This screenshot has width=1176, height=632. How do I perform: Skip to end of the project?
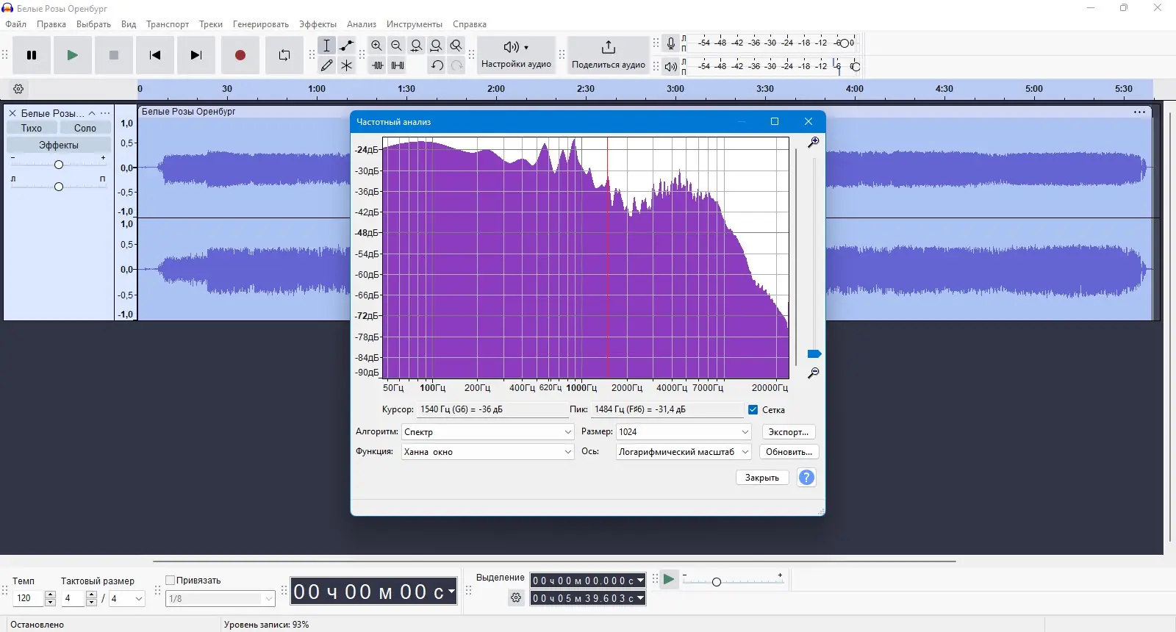(196, 55)
